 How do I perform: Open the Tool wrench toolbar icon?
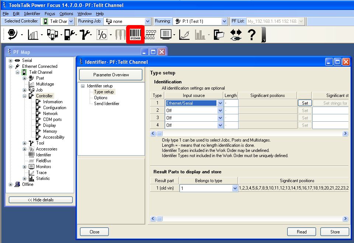[x=85, y=35]
